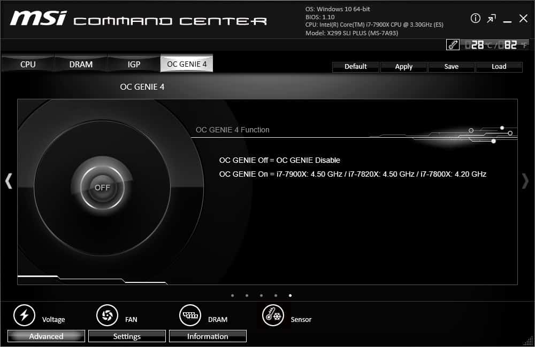Viewport: 535px width, 347px height.
Task: Click the information circle icon
Action: coord(475,18)
